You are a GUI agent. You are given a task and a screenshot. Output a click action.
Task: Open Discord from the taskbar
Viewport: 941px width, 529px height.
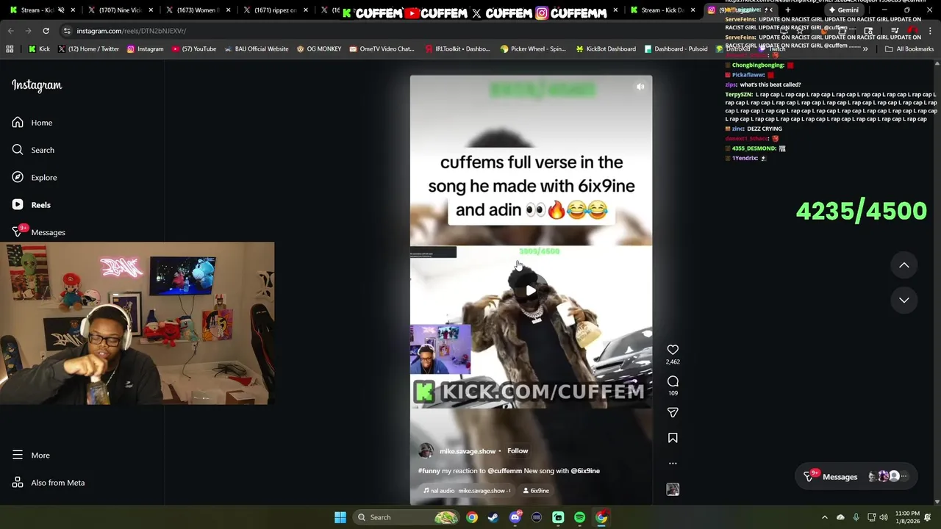point(515,517)
